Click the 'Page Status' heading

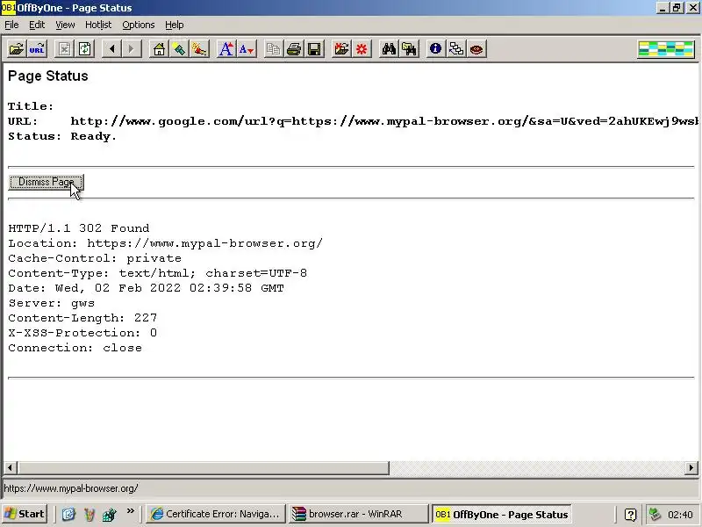[48, 76]
